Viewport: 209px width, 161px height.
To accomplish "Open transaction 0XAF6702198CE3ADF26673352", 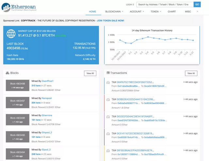I will pyautogui.click(x=135, y=82).
